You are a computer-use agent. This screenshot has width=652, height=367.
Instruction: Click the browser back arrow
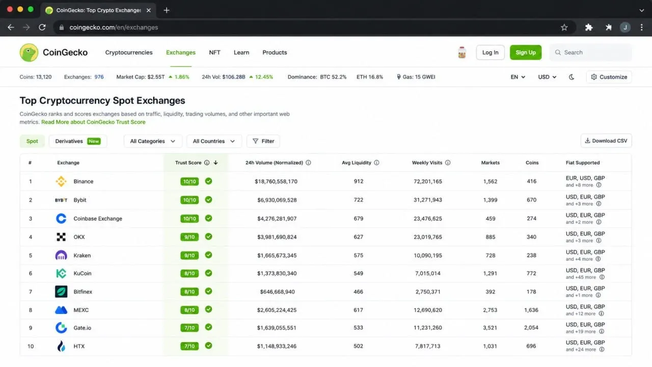11,28
